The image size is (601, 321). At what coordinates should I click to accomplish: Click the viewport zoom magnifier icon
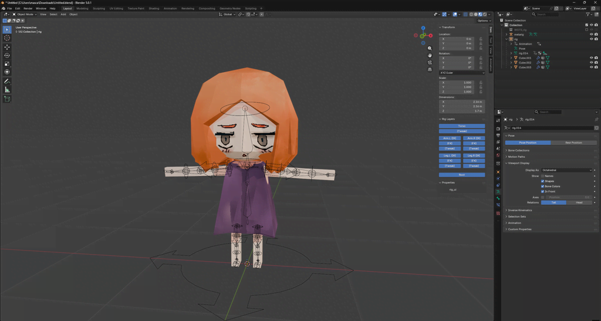coord(430,49)
